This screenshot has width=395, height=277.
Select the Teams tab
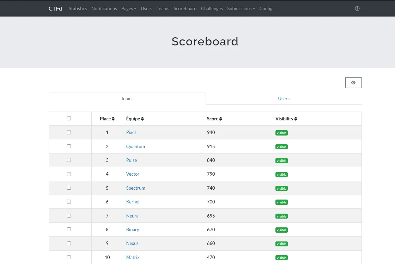127,99
